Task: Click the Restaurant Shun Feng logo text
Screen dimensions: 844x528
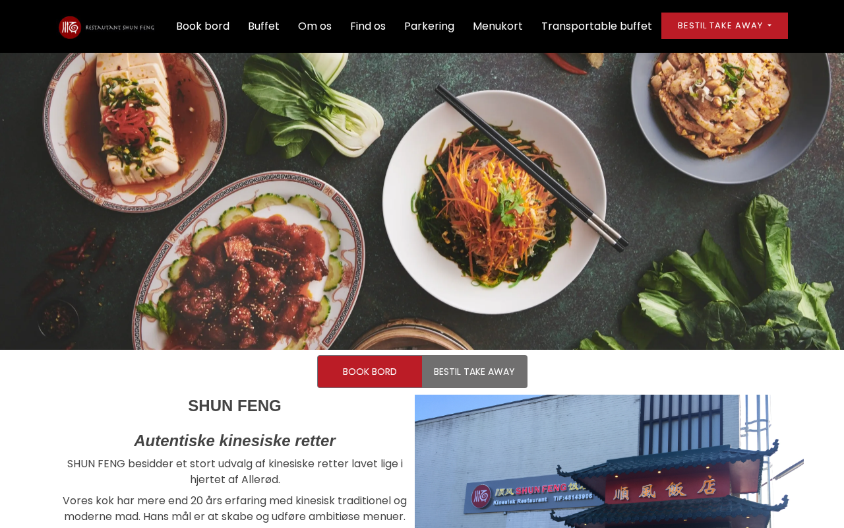Action: tap(119, 27)
